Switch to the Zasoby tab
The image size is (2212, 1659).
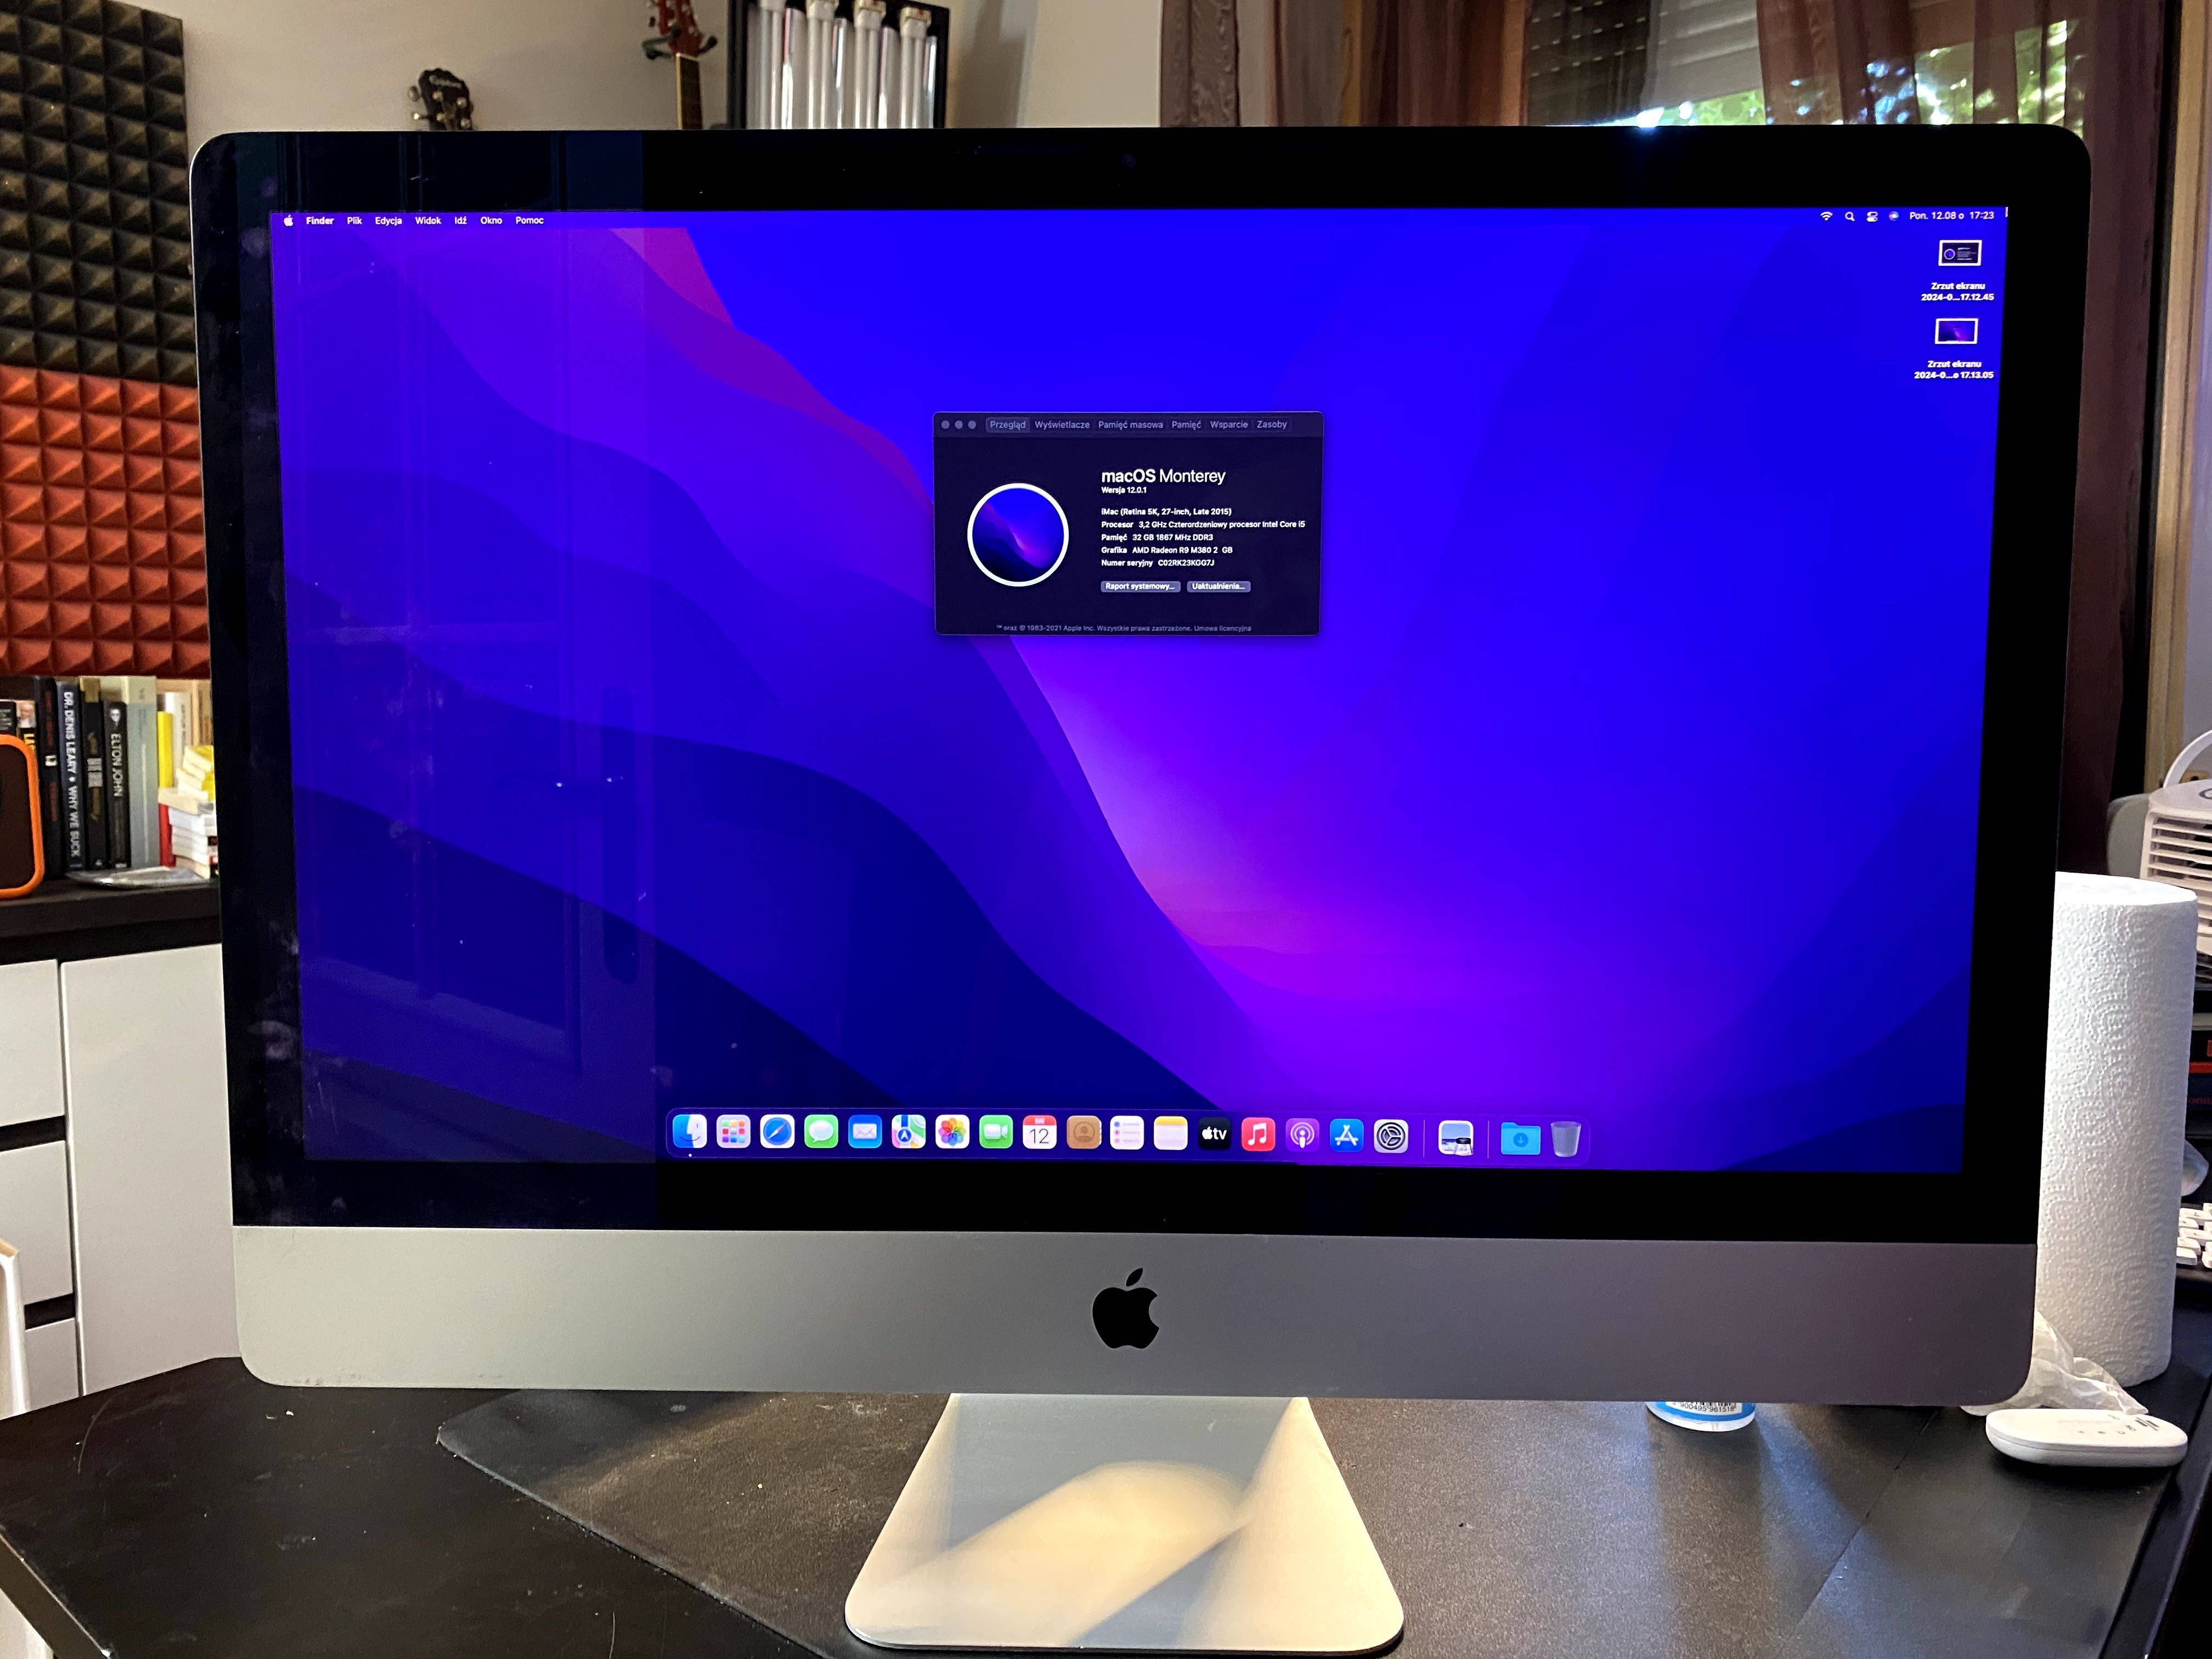coord(1272,425)
